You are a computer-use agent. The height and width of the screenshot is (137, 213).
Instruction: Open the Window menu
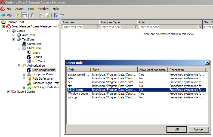(43, 9)
